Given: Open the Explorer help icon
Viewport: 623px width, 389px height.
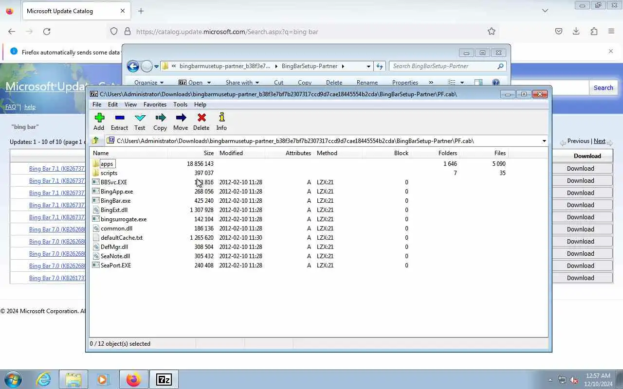Looking at the screenshot, I should click(495, 83).
